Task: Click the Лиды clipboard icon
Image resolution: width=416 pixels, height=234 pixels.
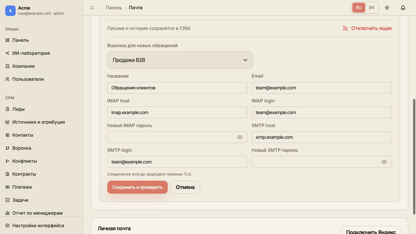Action: (x=7, y=109)
